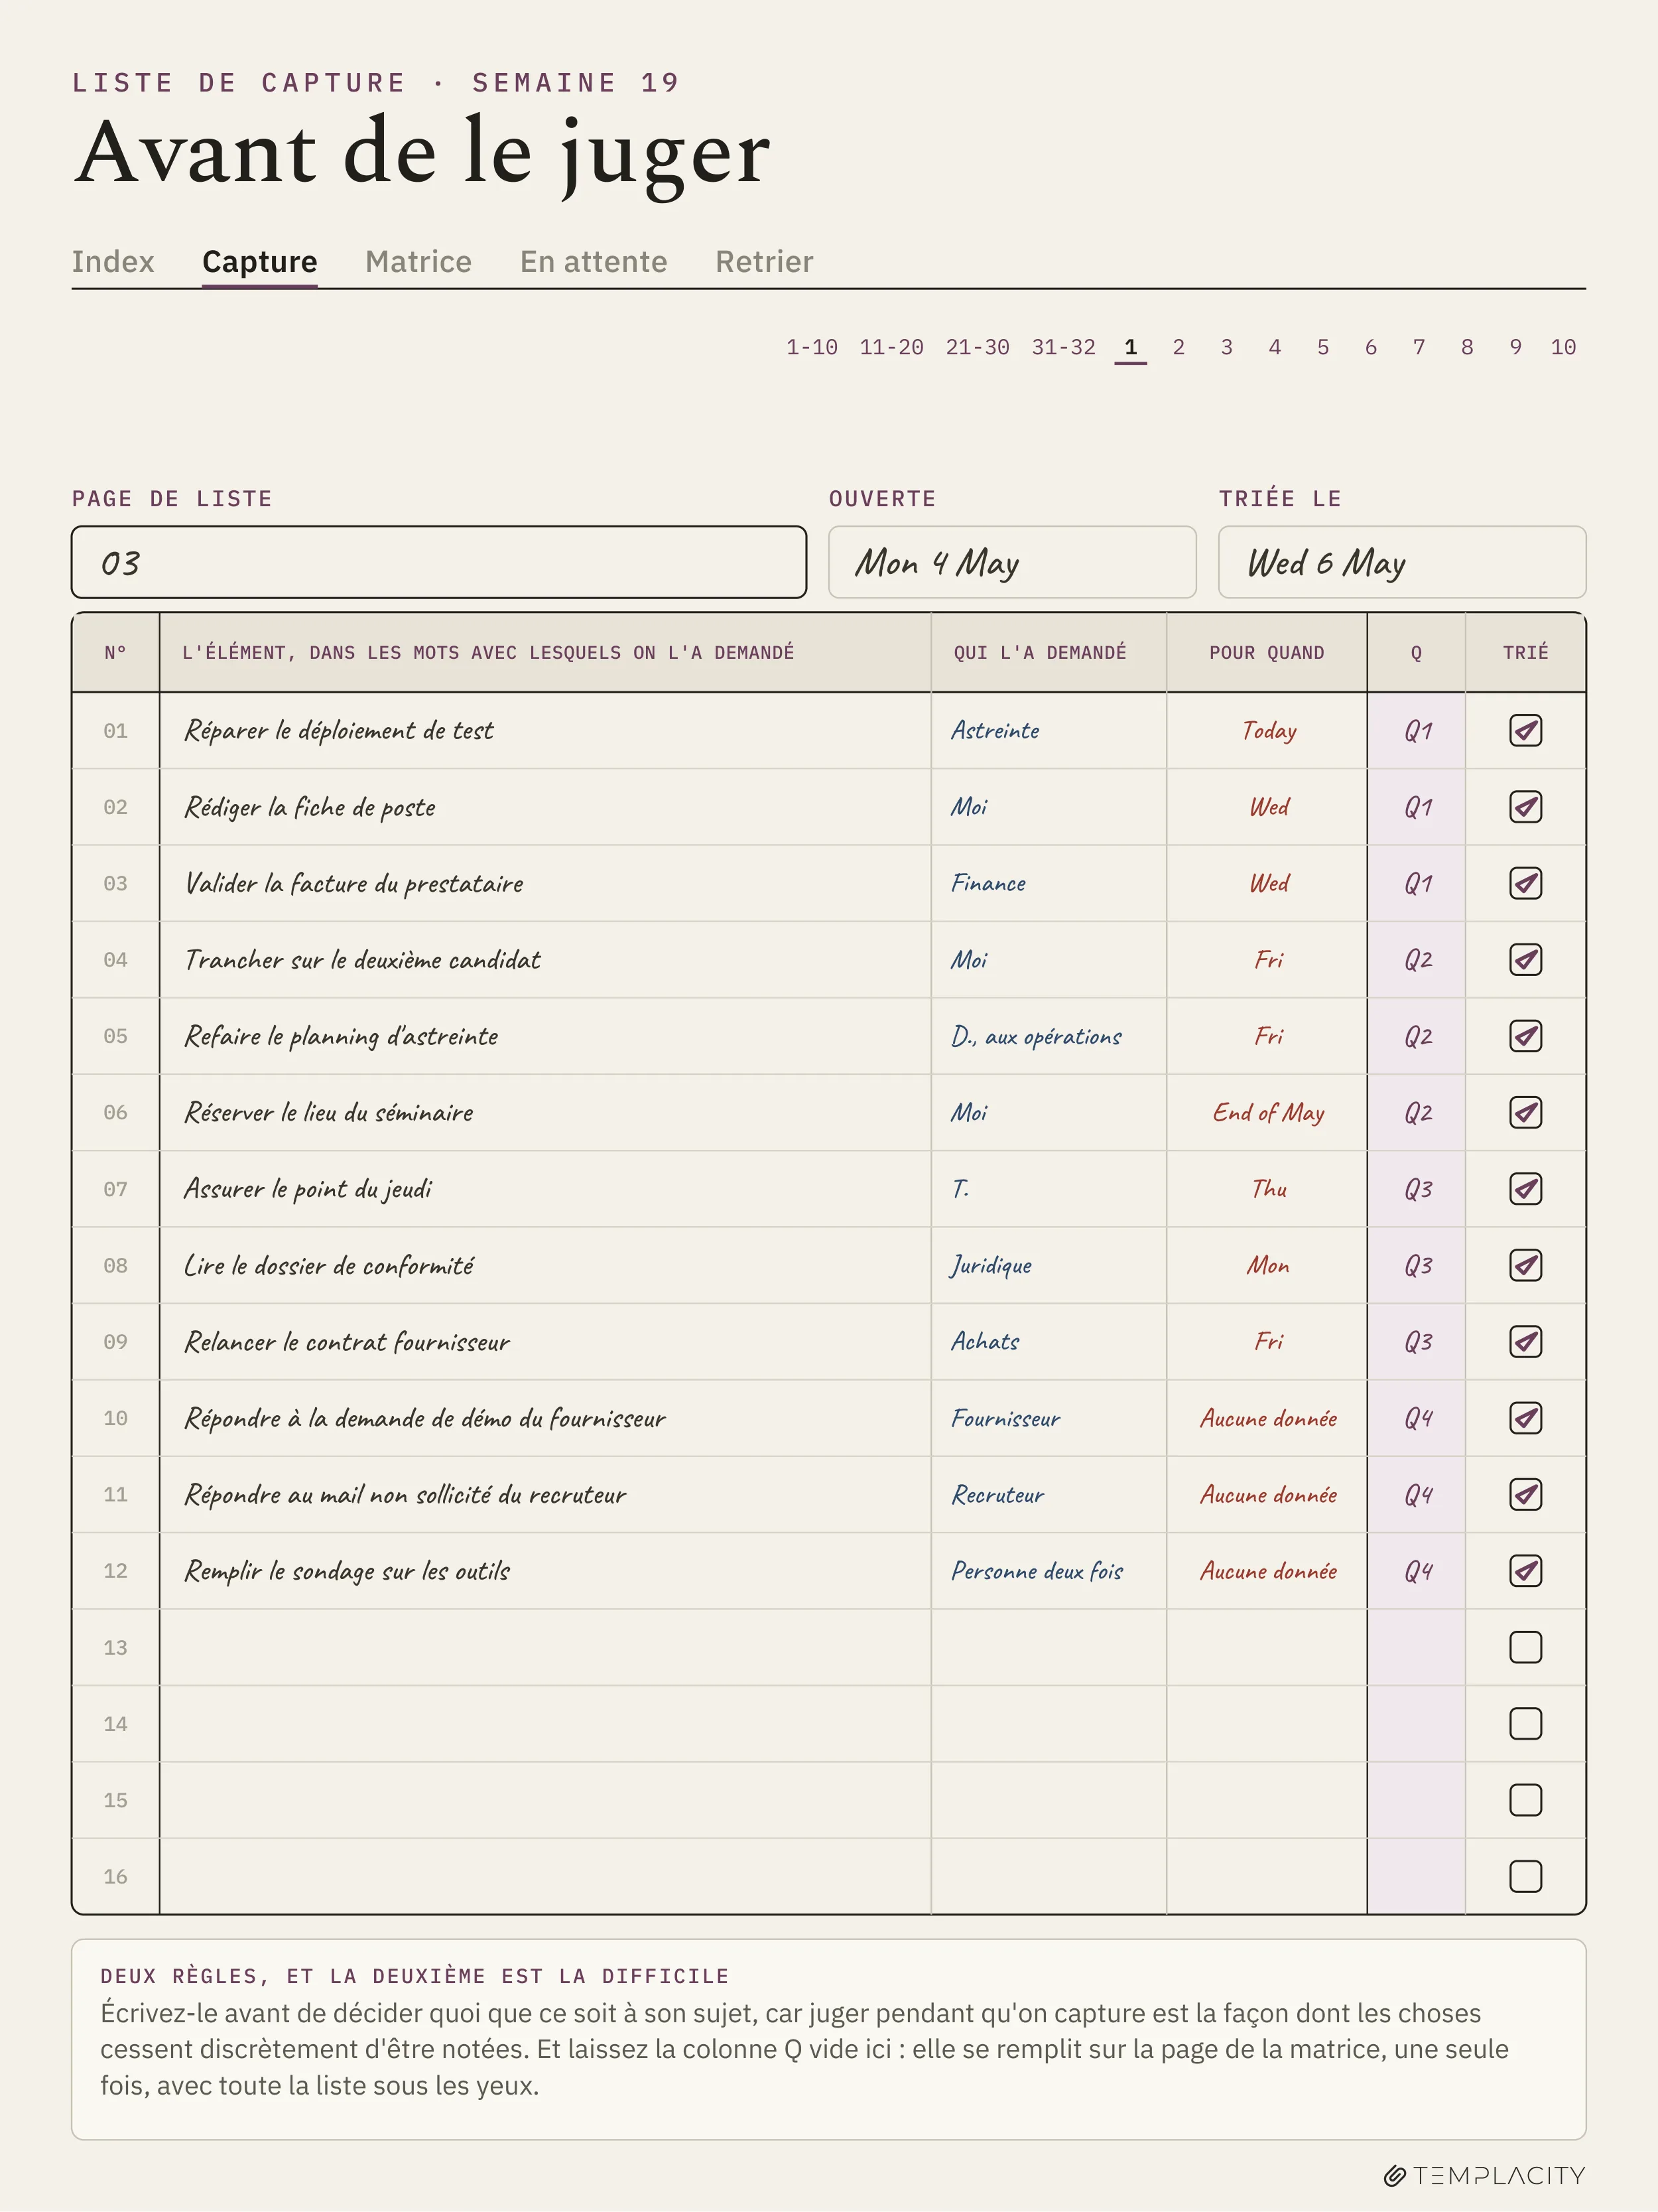This screenshot has width=1658, height=2212.
Task: Click Q4 cell for Répondre à la demande de démo
Action: tap(1416, 1418)
